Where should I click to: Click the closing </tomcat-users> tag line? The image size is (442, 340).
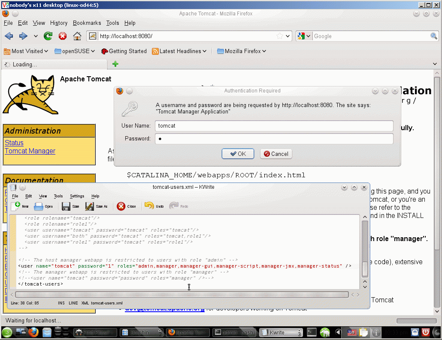(x=41, y=284)
